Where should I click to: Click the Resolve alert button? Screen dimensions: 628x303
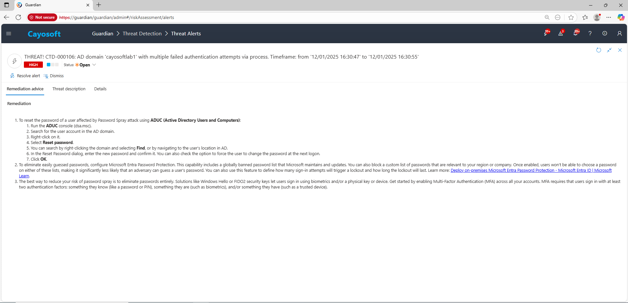[25, 76]
